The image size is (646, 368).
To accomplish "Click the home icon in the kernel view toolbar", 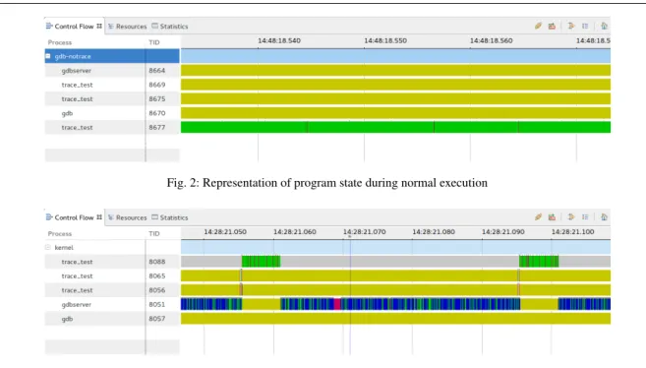I will pyautogui.click(x=604, y=217).
